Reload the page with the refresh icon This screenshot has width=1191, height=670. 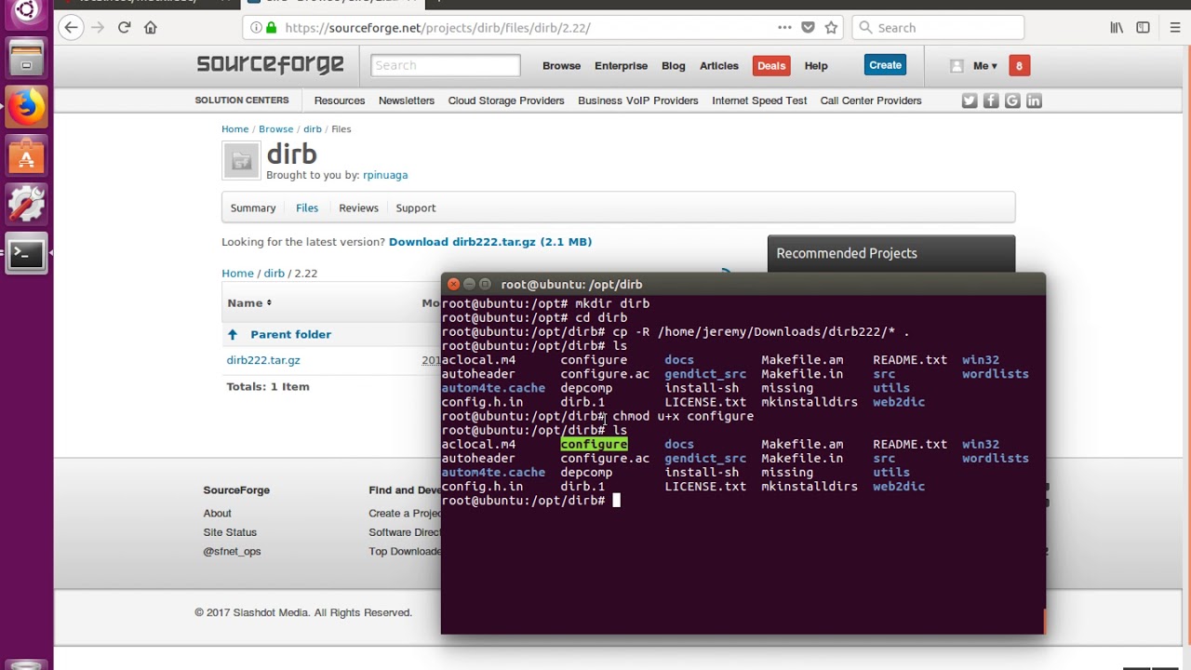(124, 28)
